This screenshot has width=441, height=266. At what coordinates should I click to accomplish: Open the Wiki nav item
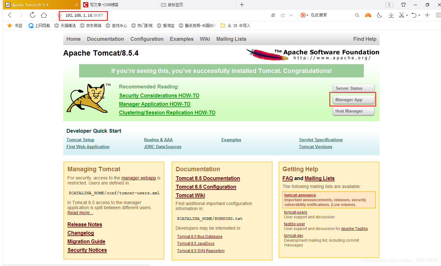[x=205, y=39]
